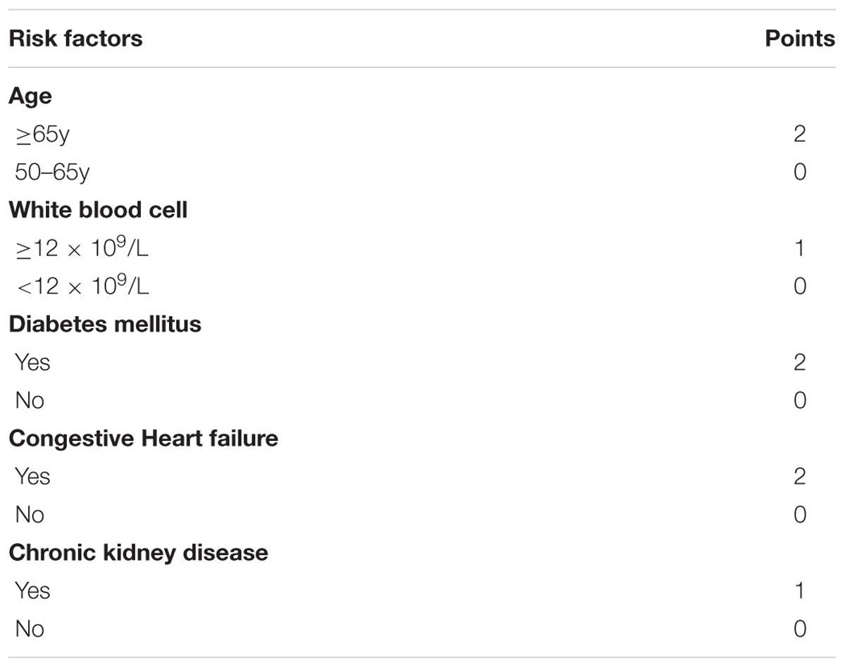Click points value 1 for Chronic kidney disease Yes

(x=800, y=590)
